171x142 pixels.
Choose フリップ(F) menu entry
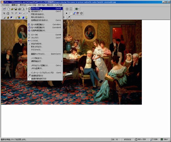click(x=45, y=38)
